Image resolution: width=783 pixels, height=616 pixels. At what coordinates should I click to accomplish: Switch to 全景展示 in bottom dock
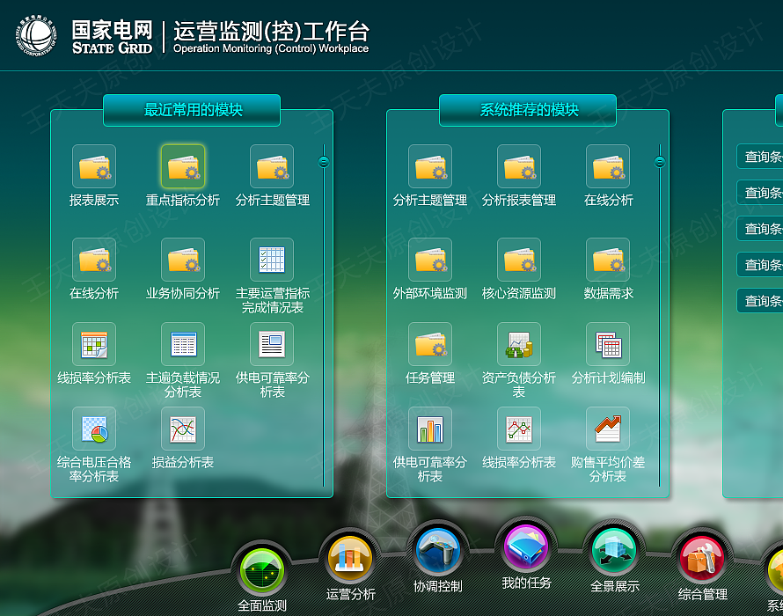pyautogui.click(x=614, y=551)
